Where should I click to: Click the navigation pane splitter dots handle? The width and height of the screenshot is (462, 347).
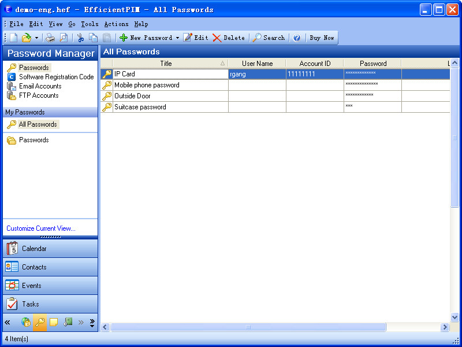[x=50, y=237]
